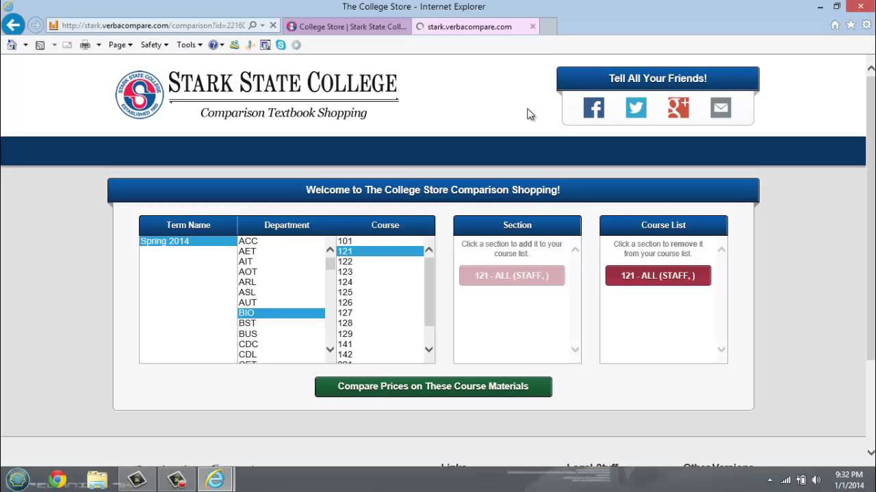Click page scrollbar down arrow
This screenshot has height=492, width=876.
click(x=871, y=452)
